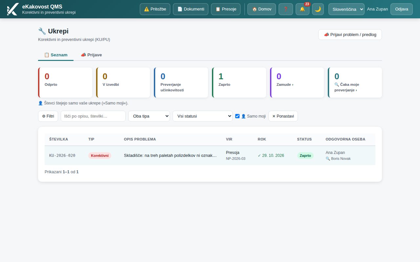Open the Skladišče problem description

[x=170, y=156]
